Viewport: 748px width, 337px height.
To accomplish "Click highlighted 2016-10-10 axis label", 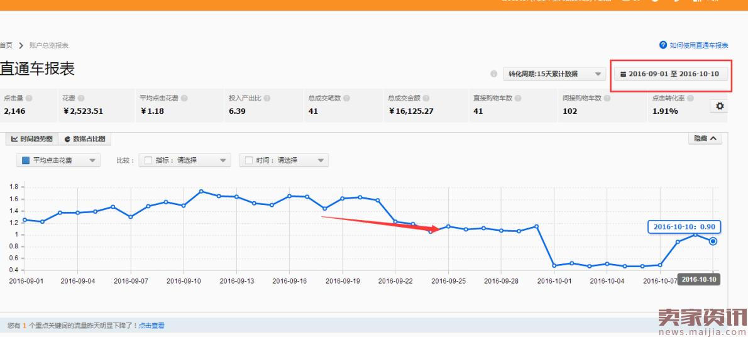I will coord(699,280).
